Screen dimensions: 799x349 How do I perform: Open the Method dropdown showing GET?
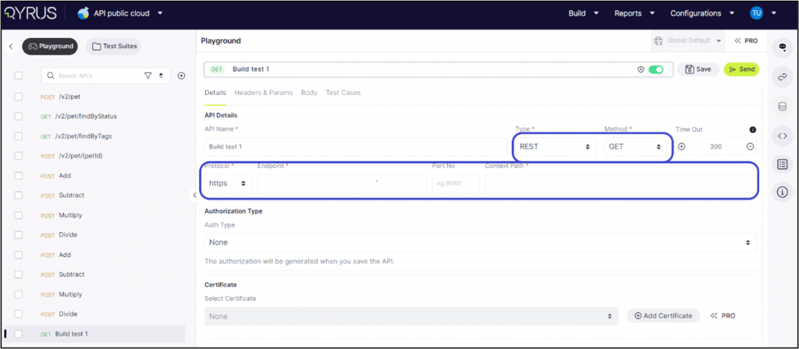634,146
